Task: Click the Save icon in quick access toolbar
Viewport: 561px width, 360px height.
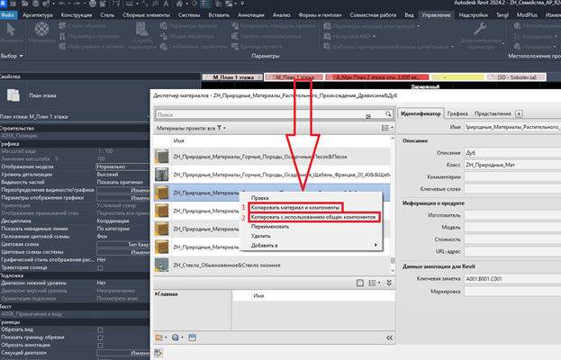Action: click(x=35, y=4)
